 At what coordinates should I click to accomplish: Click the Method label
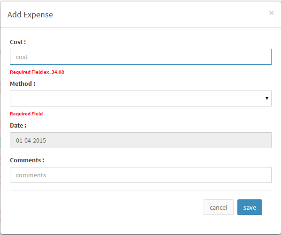coord(23,83)
